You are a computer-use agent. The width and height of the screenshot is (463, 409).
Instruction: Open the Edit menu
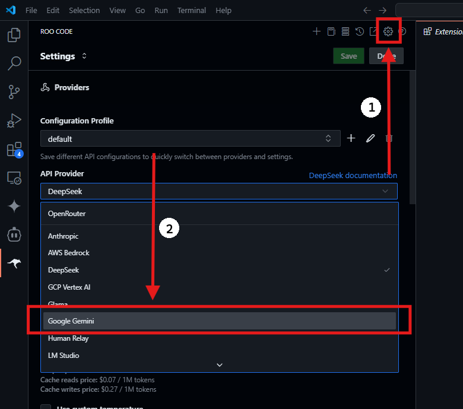pos(53,10)
